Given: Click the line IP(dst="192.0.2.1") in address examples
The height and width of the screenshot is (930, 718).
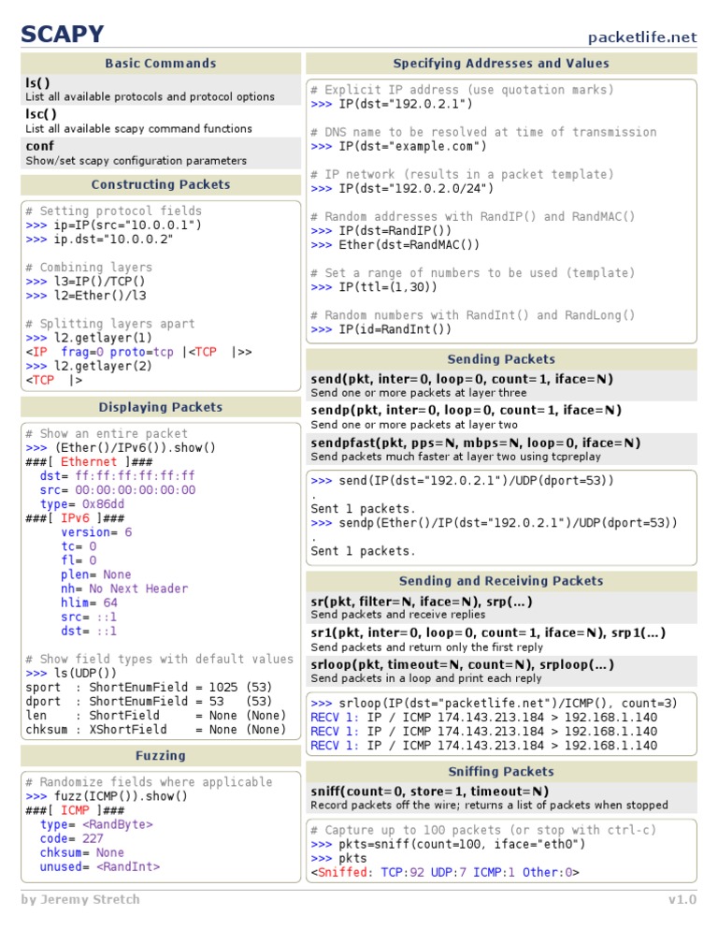Looking at the screenshot, I should [392, 104].
